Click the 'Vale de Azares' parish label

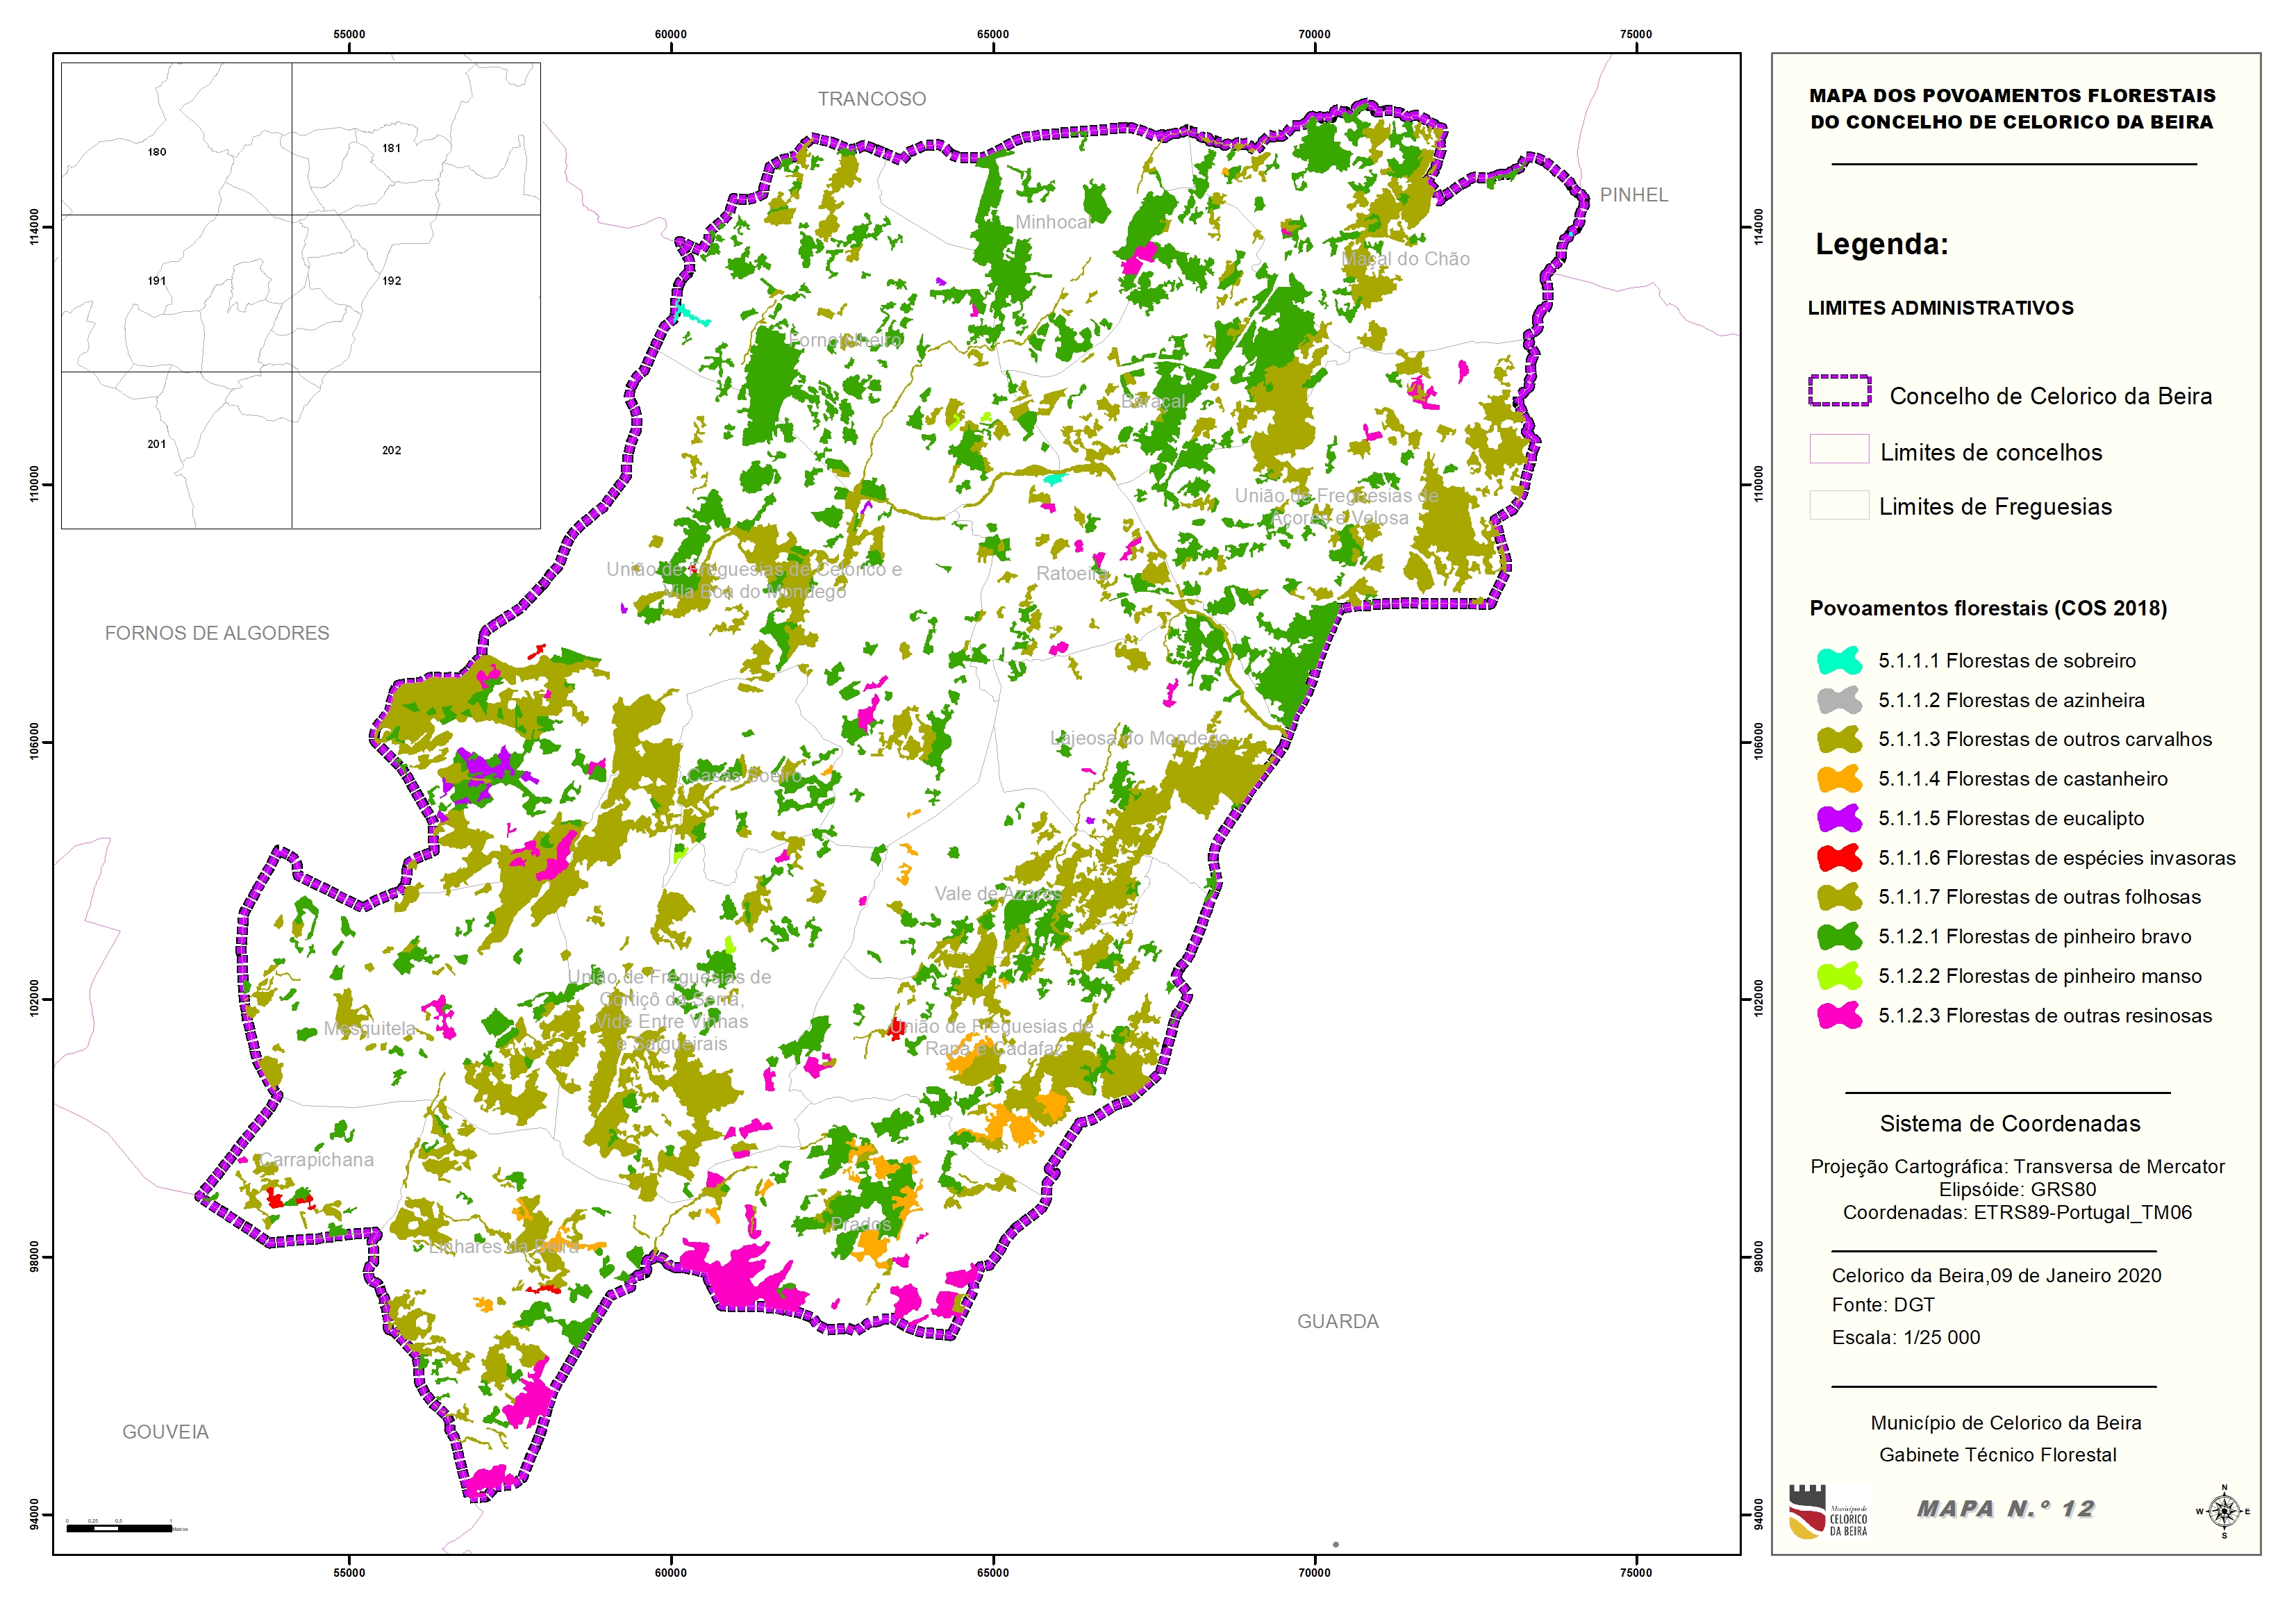coord(998,893)
